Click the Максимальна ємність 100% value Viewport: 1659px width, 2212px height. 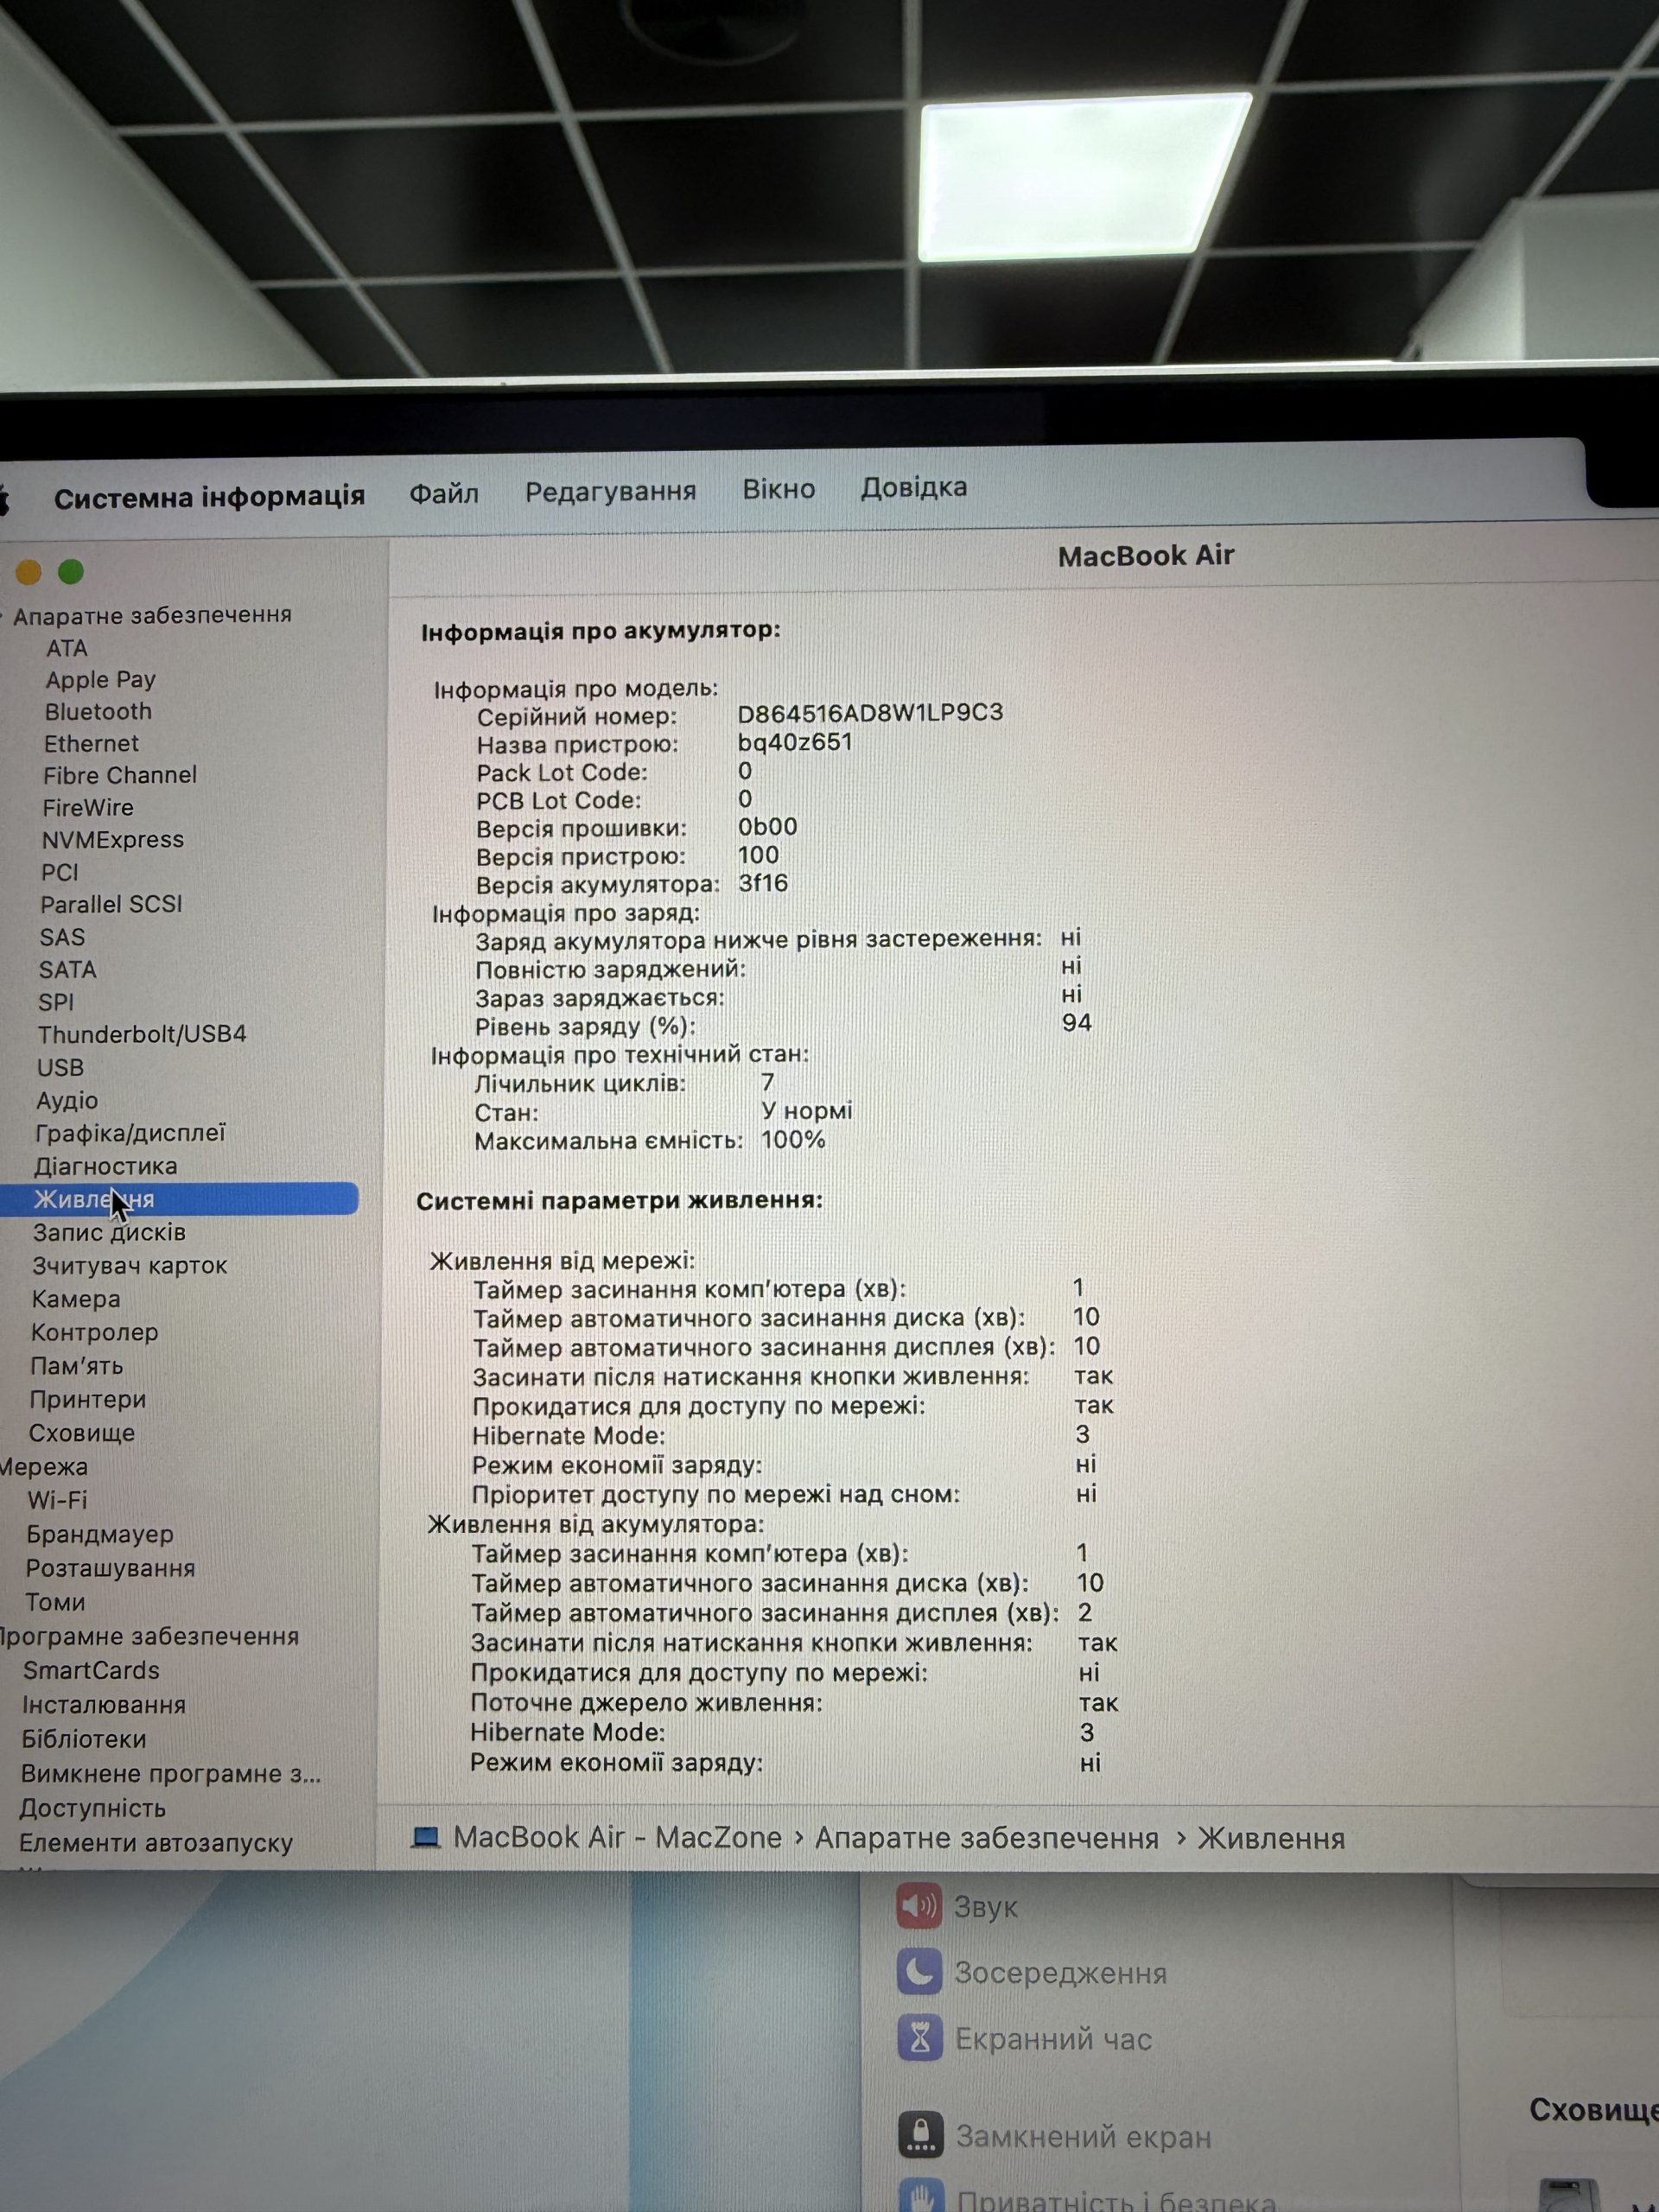[x=793, y=1140]
